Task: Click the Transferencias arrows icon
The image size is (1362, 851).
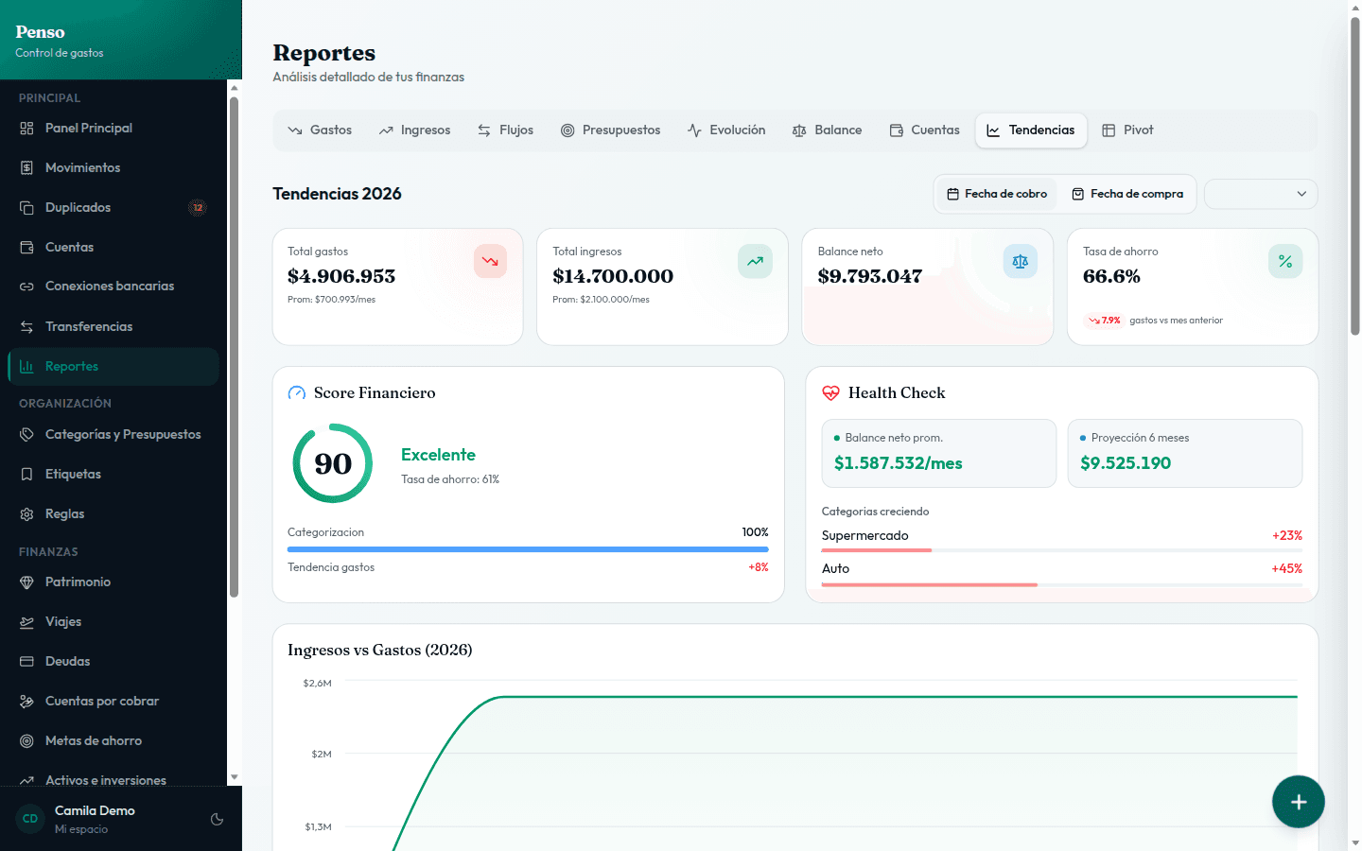Action: (26, 326)
